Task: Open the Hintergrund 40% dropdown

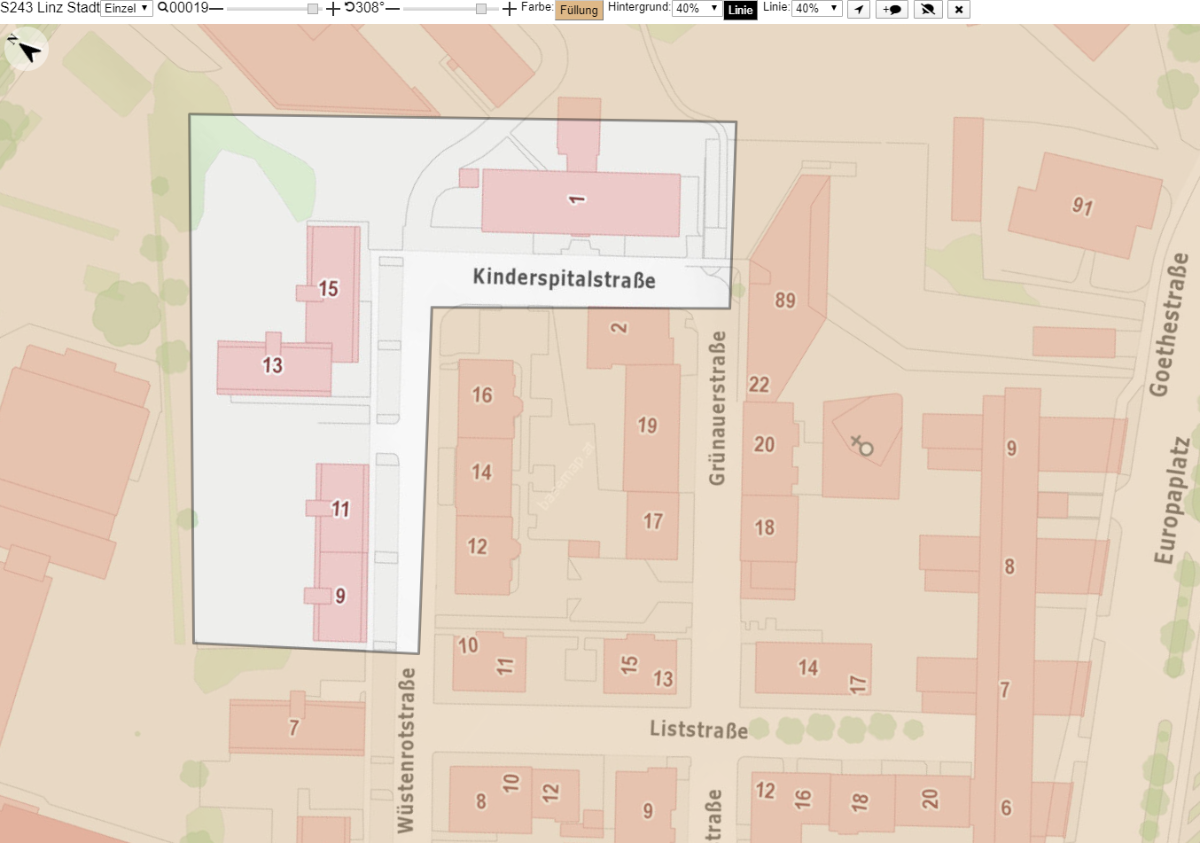Action: pyautogui.click(x=697, y=8)
